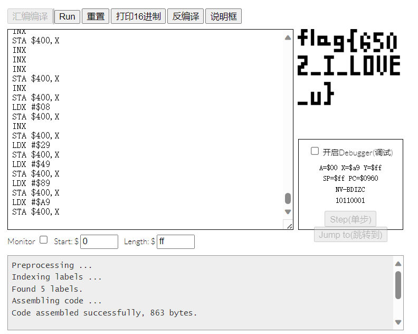Click the 汇编编译 assemble button

click(30, 16)
